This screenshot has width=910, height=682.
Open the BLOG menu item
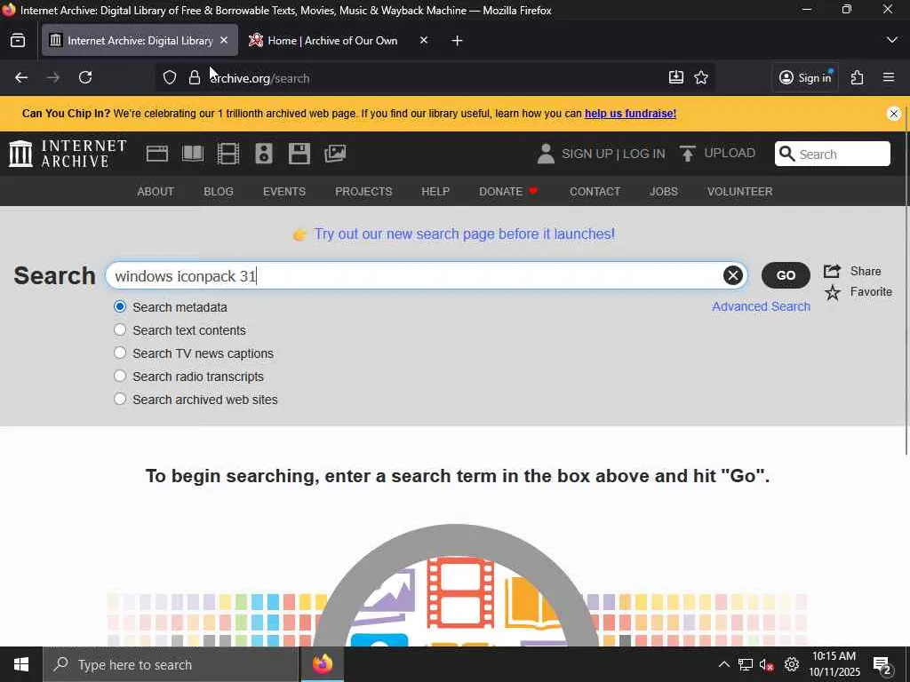click(219, 192)
